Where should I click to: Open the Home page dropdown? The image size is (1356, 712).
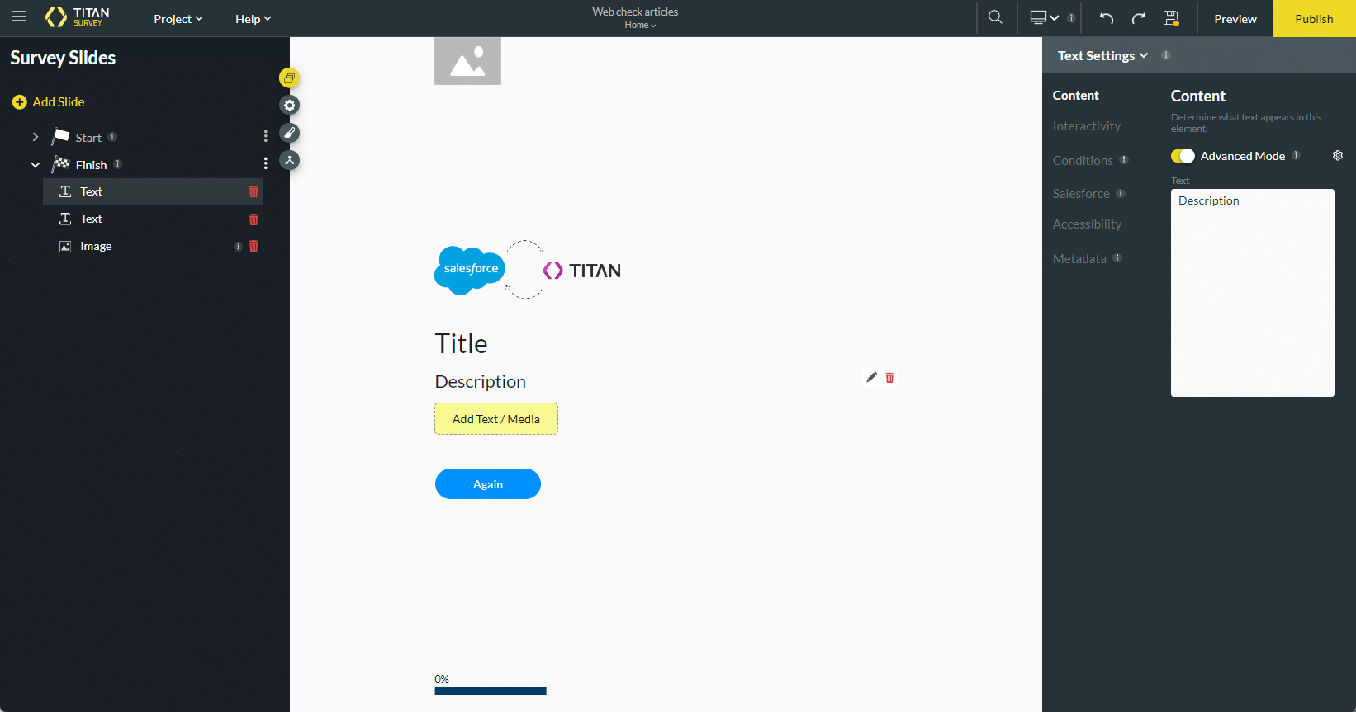640,26
